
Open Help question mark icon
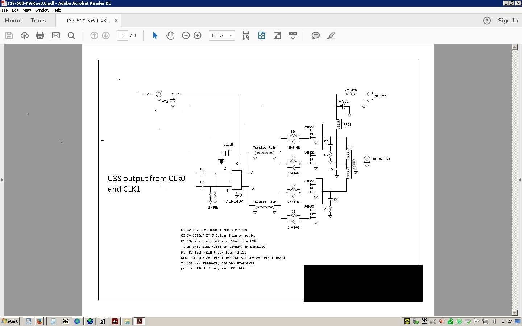(x=487, y=21)
